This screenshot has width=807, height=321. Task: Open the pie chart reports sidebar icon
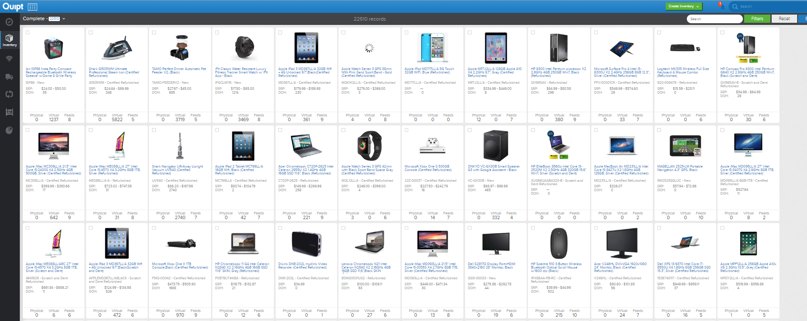coord(9,130)
